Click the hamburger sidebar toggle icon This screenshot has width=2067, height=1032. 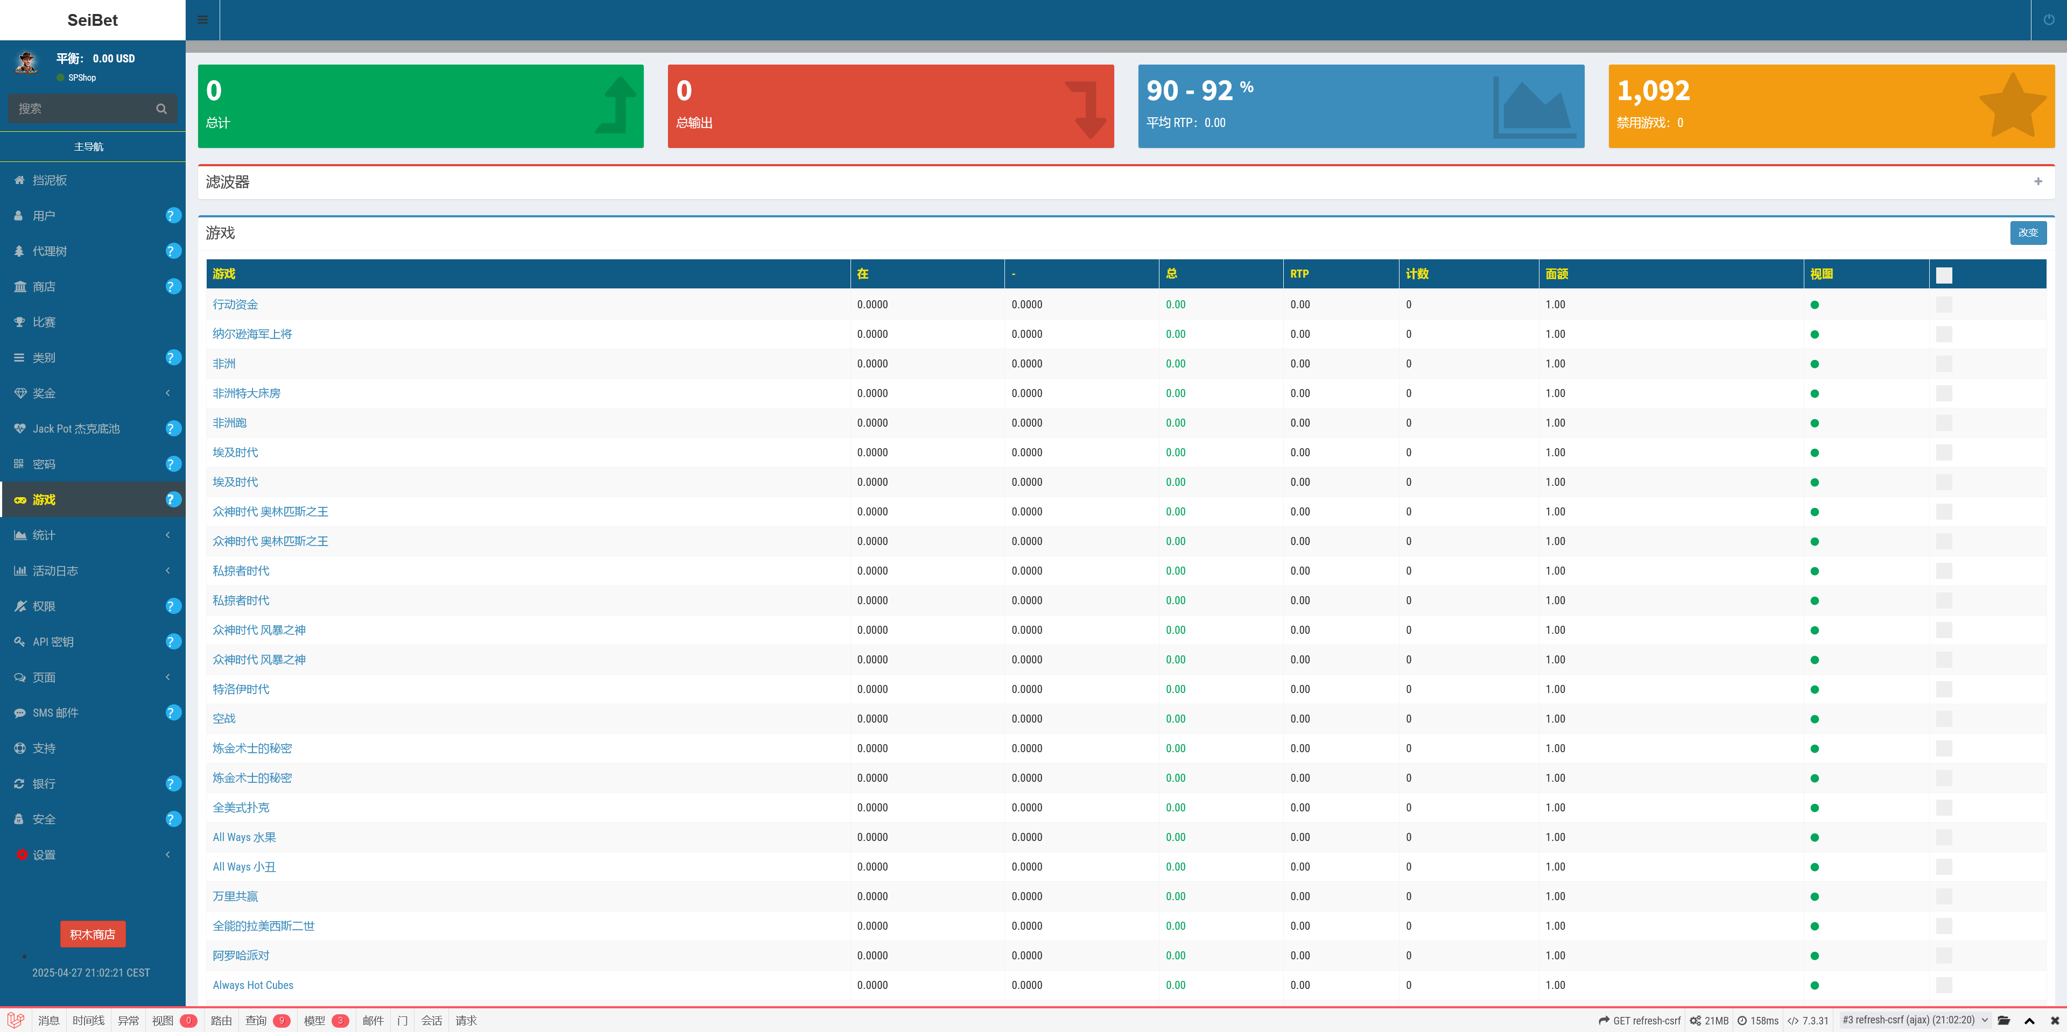202,20
